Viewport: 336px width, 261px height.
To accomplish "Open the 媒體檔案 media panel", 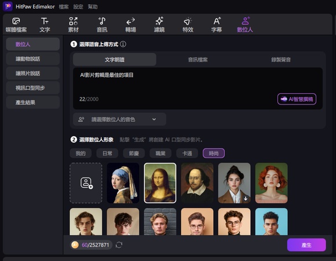I will (16, 25).
